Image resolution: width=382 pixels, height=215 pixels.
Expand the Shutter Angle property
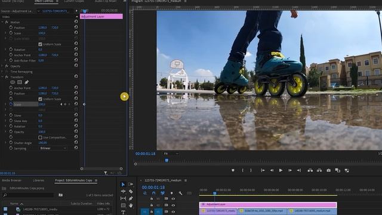tap(5, 143)
